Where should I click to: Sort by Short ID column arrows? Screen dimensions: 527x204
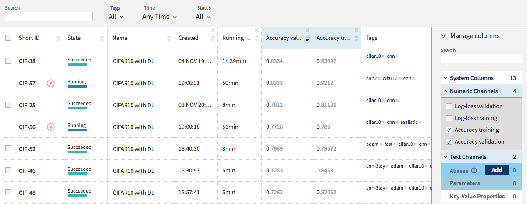(58, 38)
